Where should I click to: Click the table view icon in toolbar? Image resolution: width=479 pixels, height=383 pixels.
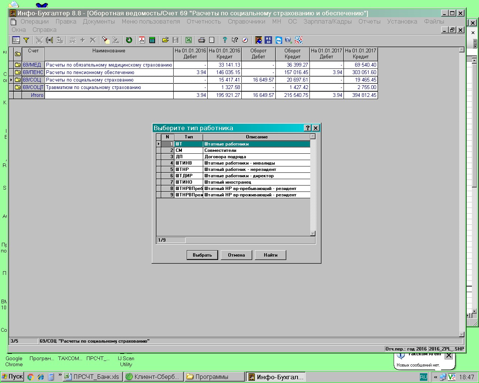16,40
